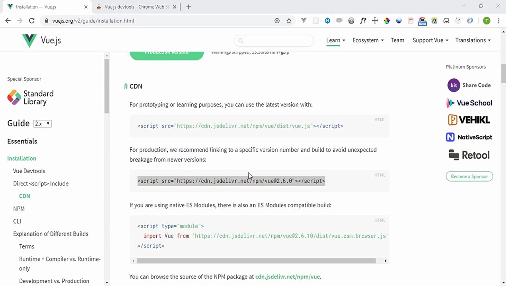The width and height of the screenshot is (506, 286).
Task: Go to the CLI sidebar section
Action: [17, 221]
